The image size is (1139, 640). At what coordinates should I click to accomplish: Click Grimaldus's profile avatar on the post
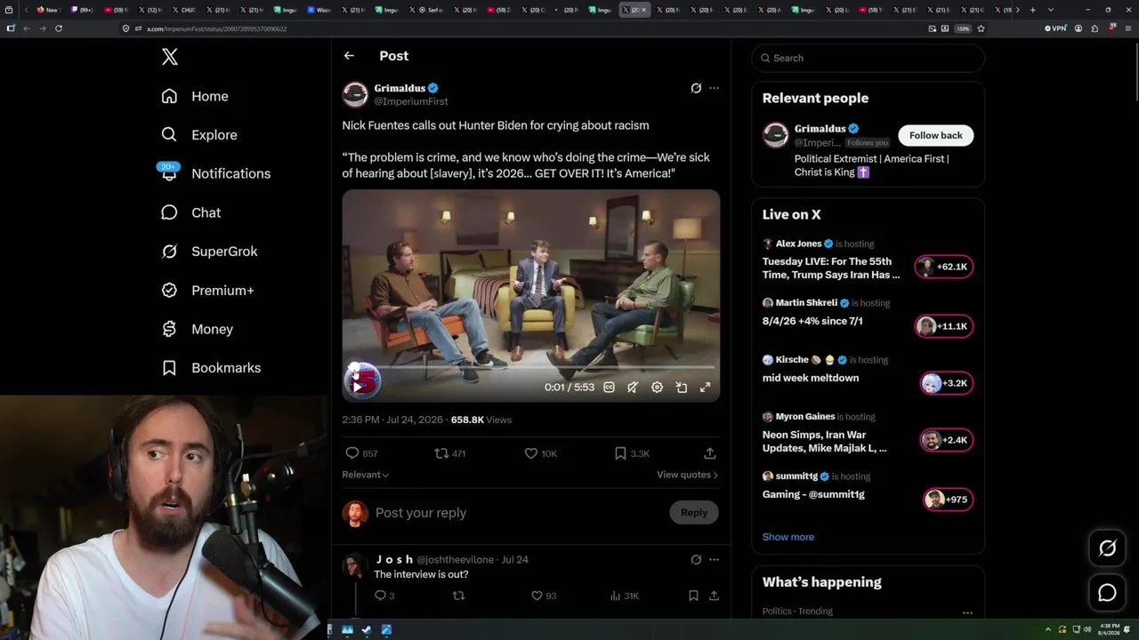click(355, 94)
